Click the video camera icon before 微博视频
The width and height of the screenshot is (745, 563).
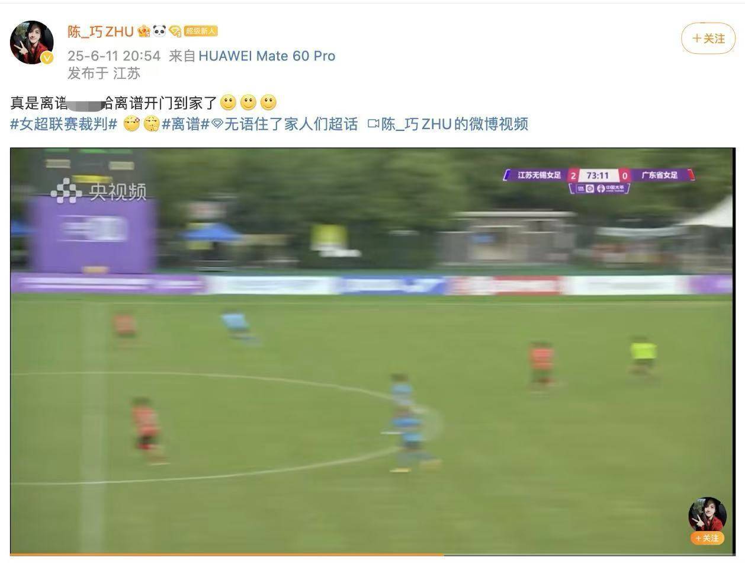coord(373,124)
